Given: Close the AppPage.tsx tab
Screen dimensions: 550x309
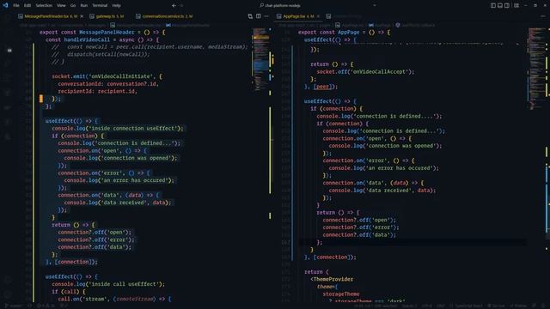Looking at the screenshot, I should coord(318,16).
